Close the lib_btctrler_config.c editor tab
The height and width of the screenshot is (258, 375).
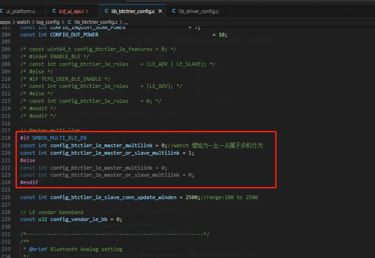tap(160, 11)
